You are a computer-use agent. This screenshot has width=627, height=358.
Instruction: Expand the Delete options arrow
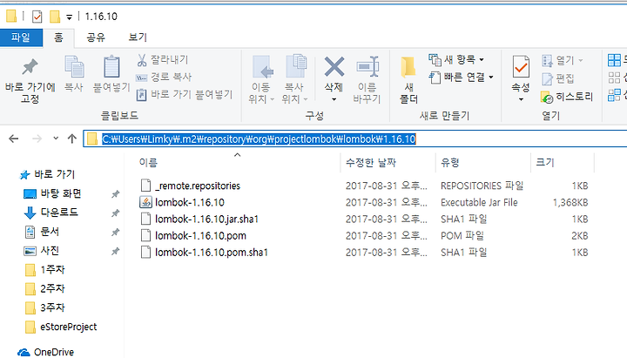coord(334,99)
